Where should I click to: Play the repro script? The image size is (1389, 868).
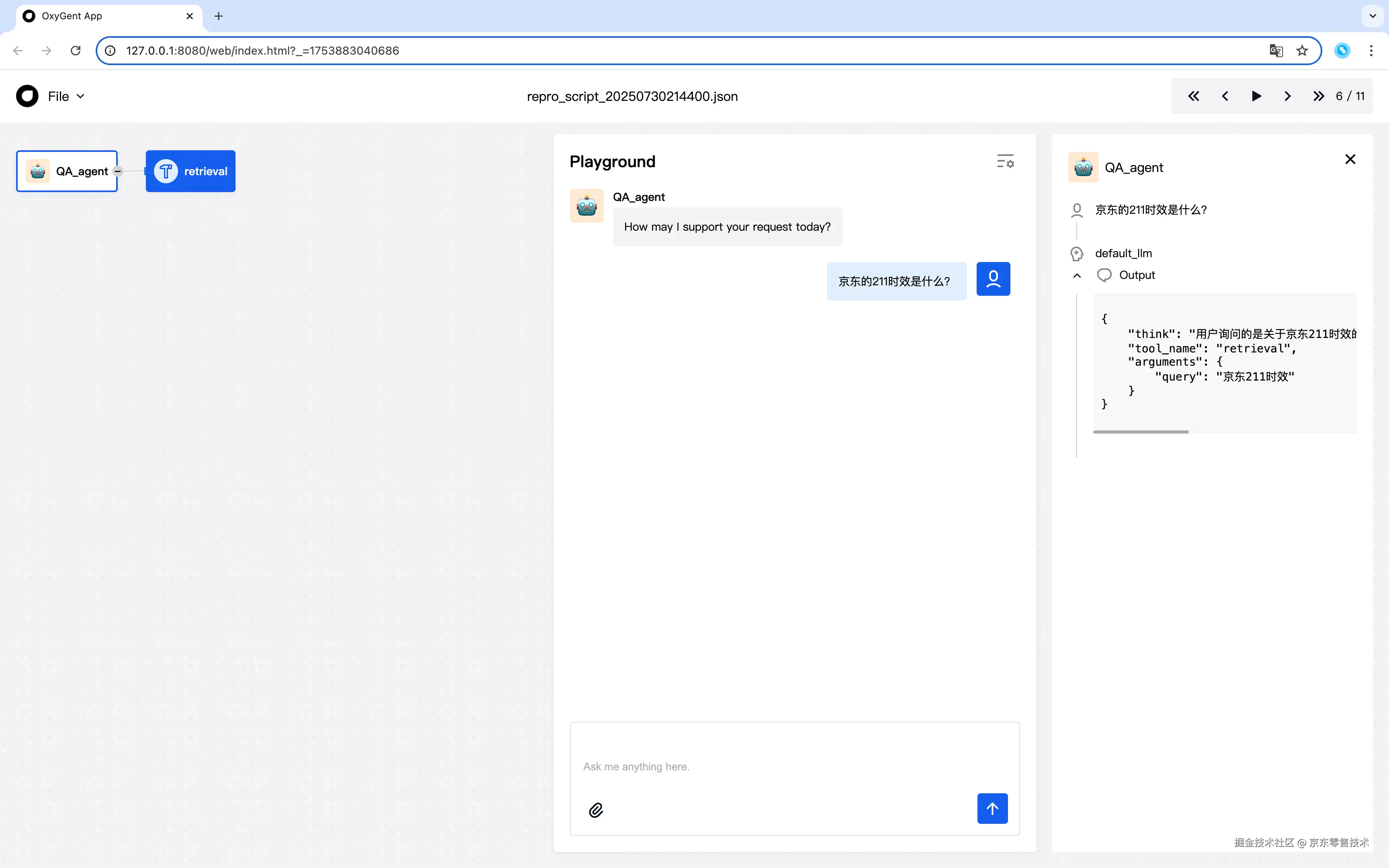1256,96
